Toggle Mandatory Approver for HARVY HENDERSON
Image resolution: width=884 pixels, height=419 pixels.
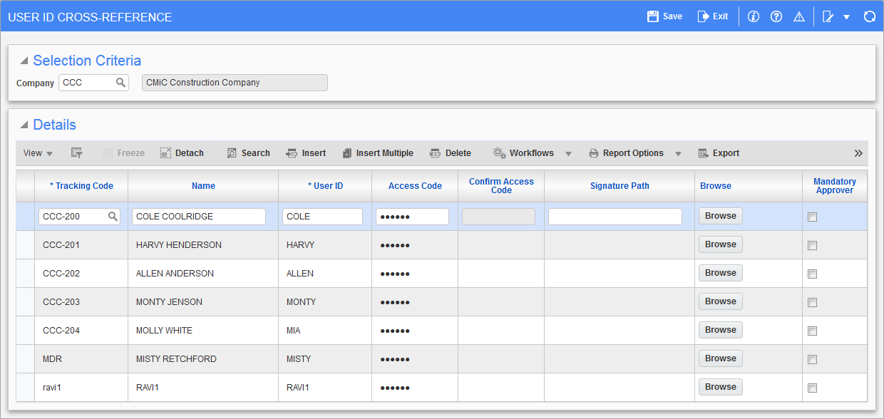pyautogui.click(x=812, y=246)
